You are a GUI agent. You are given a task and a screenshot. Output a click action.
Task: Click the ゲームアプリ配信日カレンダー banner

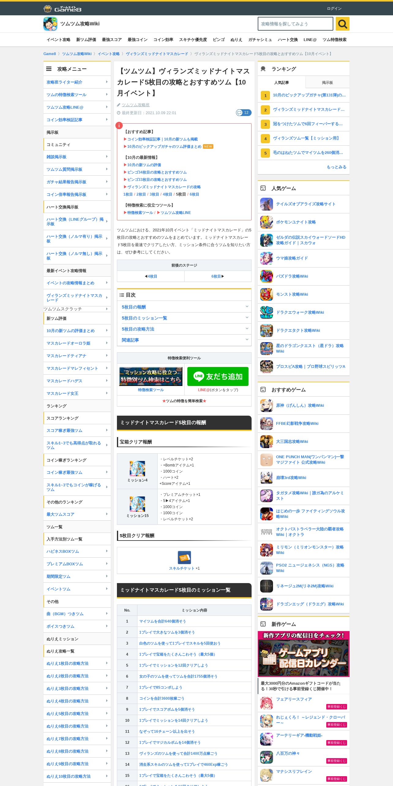tap(304, 654)
